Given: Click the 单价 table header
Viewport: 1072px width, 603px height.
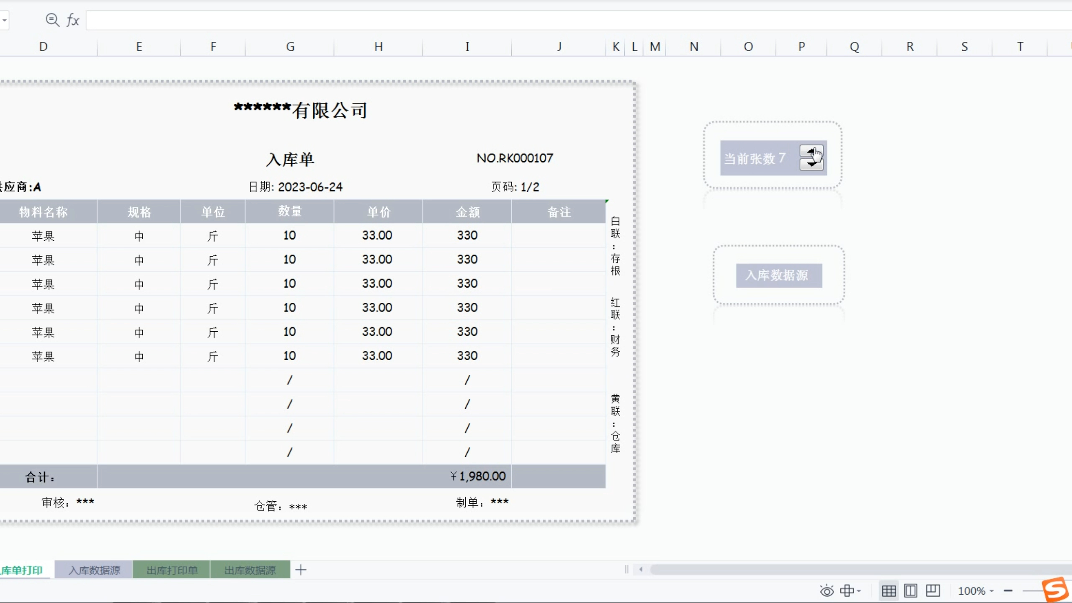Looking at the screenshot, I should [379, 212].
